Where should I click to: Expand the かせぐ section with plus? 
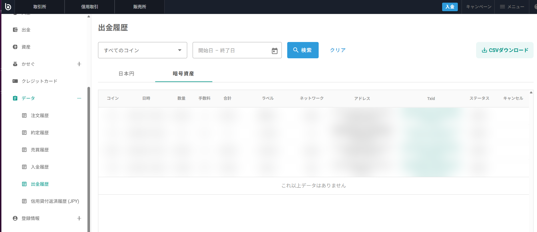[79, 64]
